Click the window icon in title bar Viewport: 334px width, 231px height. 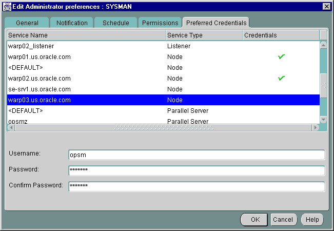click(7, 6)
